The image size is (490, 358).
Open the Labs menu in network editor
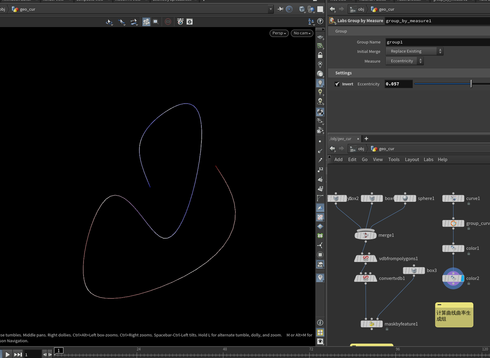(x=428, y=159)
